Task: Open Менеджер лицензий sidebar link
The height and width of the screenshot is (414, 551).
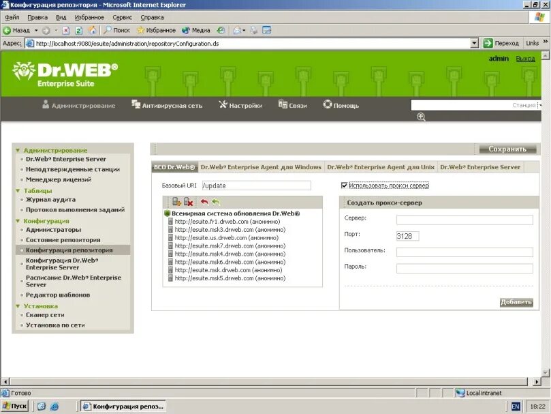Action: click(x=59, y=179)
